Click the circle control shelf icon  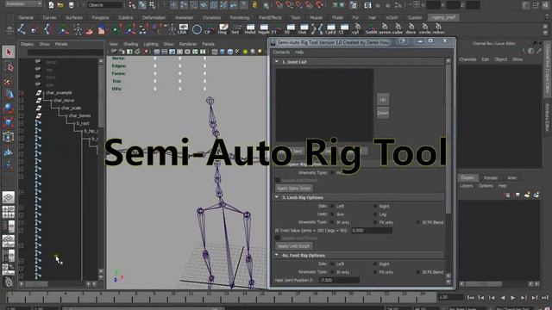[x=424, y=29]
